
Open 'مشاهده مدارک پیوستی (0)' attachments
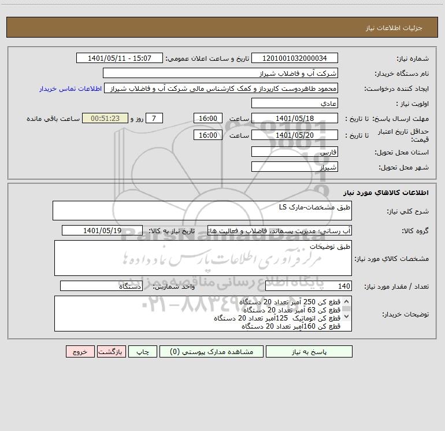212,352
